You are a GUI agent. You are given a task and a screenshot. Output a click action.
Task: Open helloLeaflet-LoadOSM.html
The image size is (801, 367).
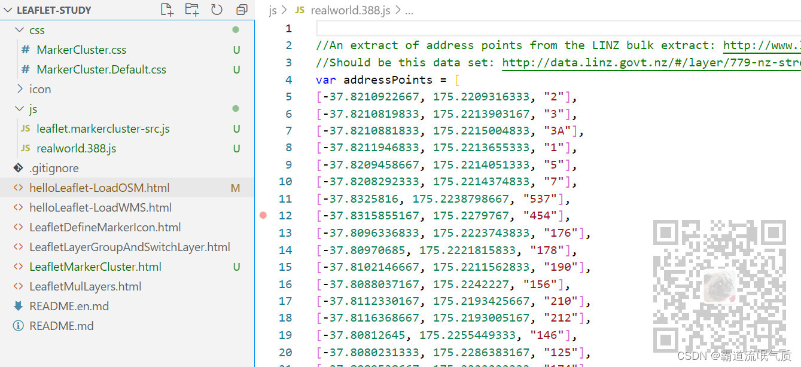[99, 188]
